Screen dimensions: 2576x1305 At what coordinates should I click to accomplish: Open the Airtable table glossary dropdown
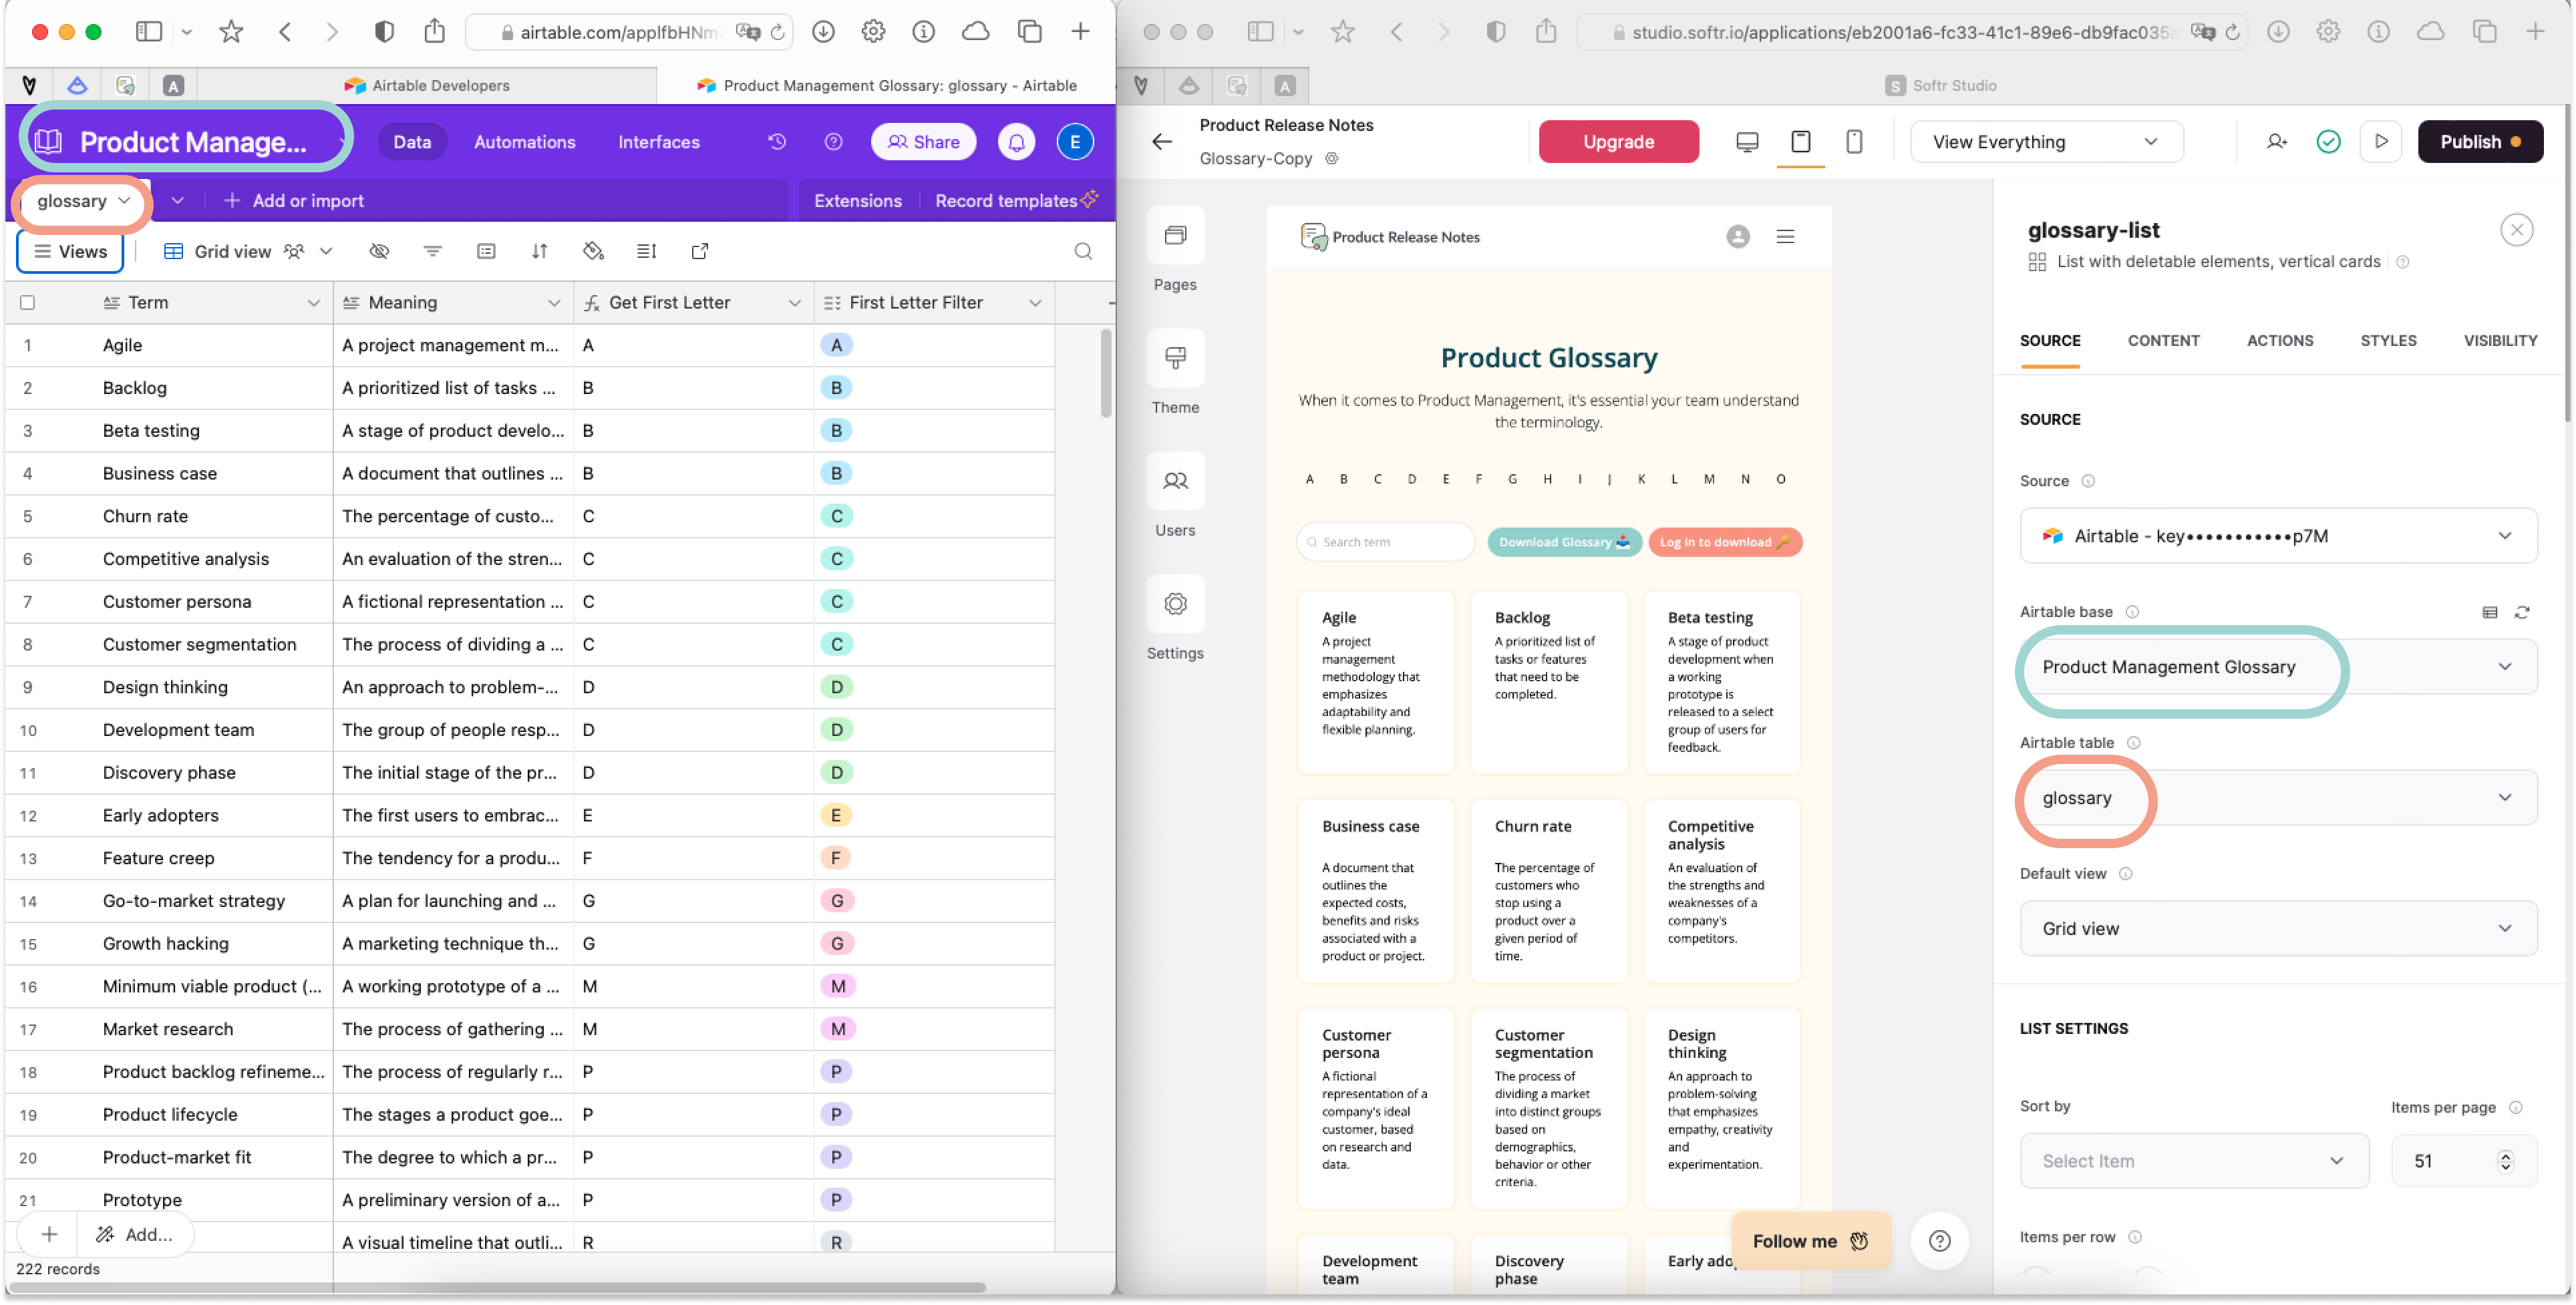2278,798
